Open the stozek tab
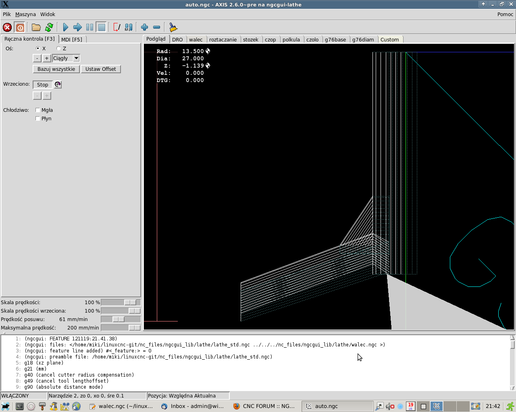The height and width of the screenshot is (412, 516). [251, 39]
